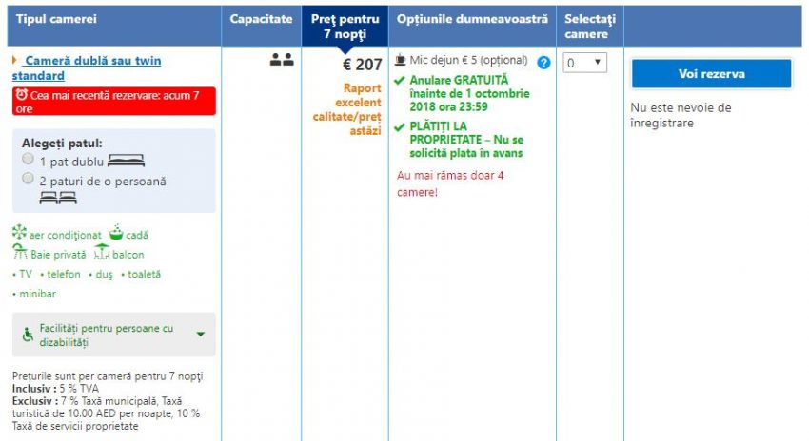The image size is (809, 441).
Task: Click the twin beds icon
Action: click(x=58, y=198)
